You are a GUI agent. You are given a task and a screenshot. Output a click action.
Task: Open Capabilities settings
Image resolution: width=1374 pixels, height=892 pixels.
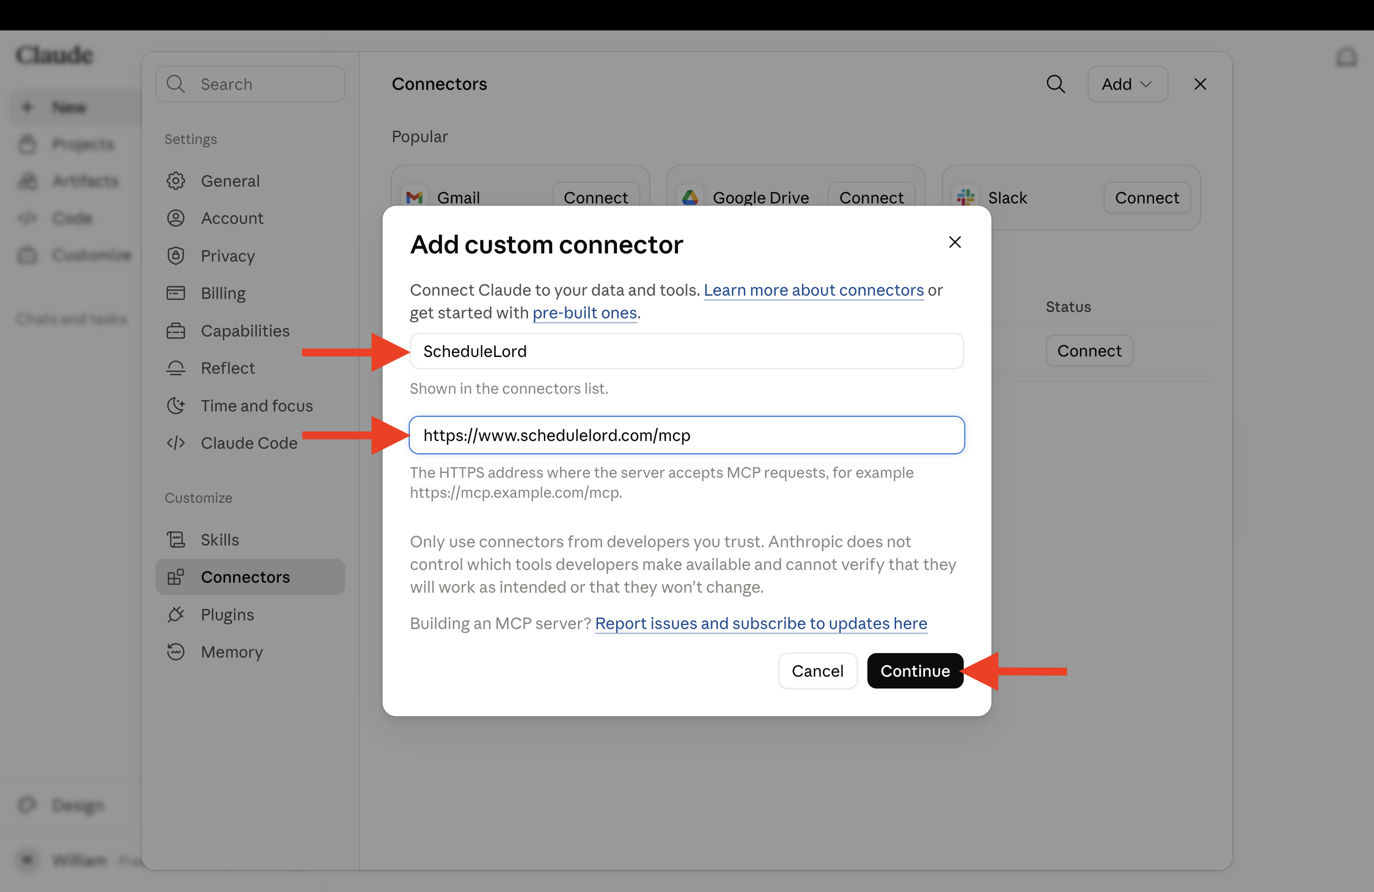[x=250, y=331]
